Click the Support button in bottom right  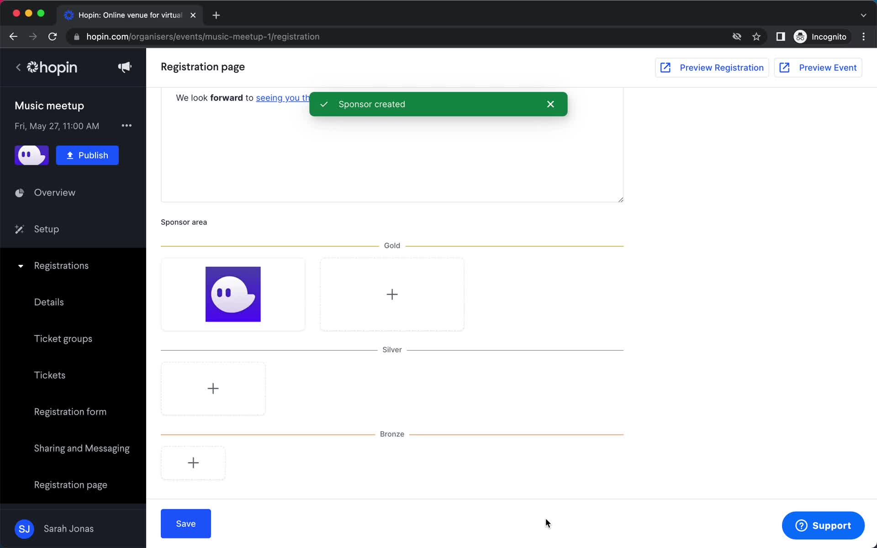(824, 525)
